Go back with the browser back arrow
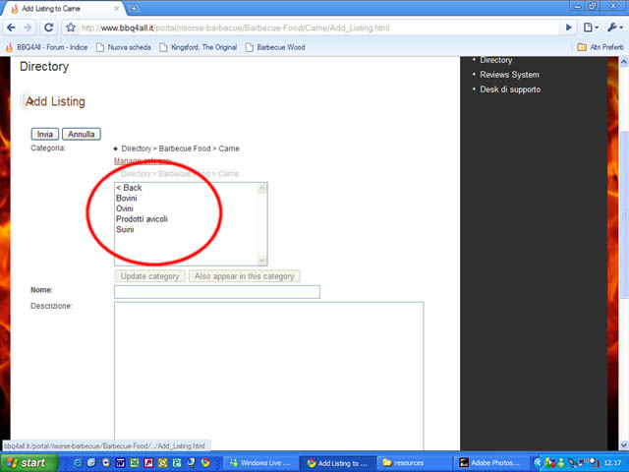 tap(11, 28)
